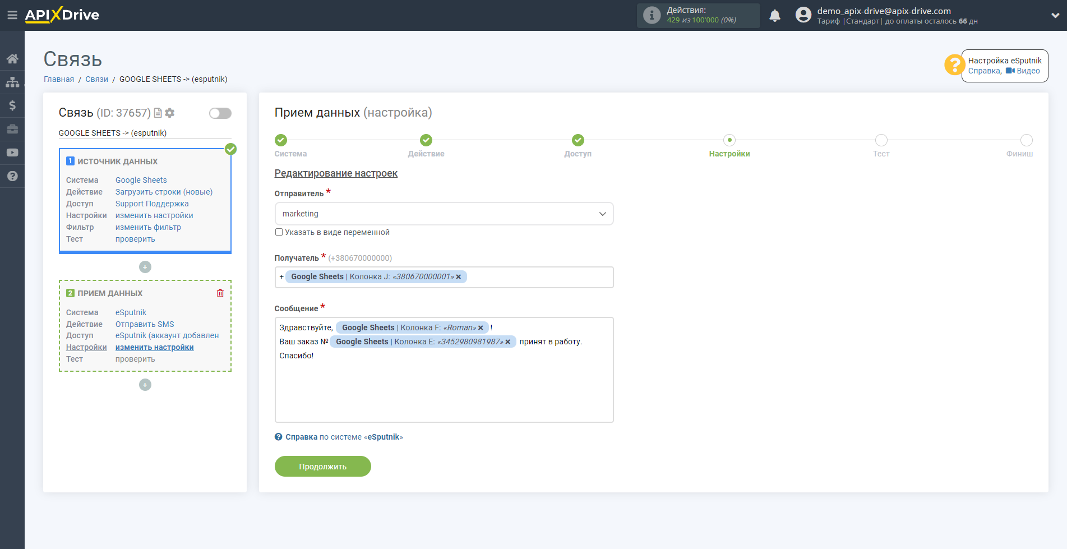Select the Настройки step
The height and width of the screenshot is (549, 1067).
(x=729, y=140)
